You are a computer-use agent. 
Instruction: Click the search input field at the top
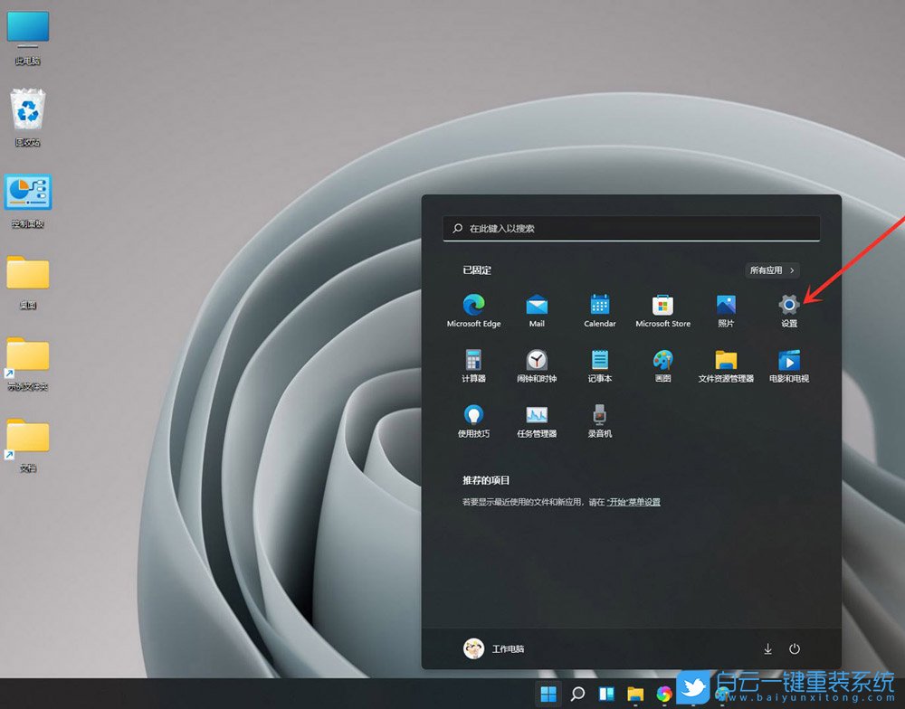pyautogui.click(x=631, y=228)
